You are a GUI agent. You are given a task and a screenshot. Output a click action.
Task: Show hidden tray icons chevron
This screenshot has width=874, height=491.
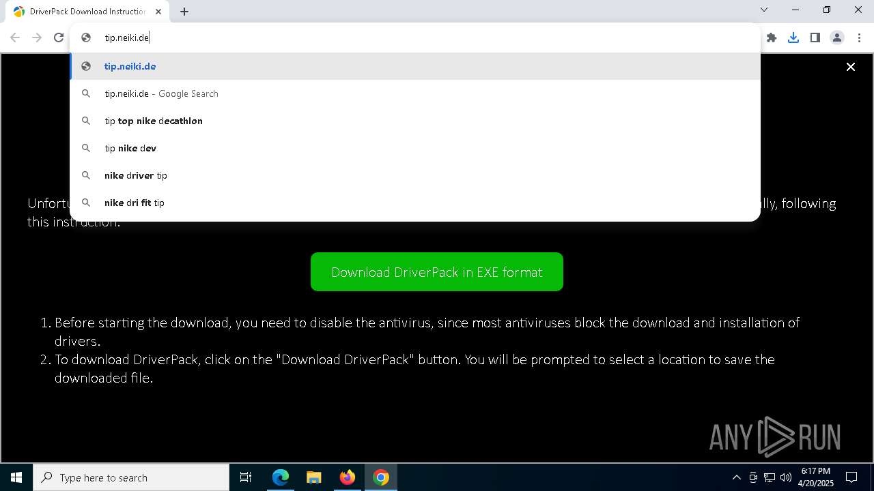[x=736, y=477]
